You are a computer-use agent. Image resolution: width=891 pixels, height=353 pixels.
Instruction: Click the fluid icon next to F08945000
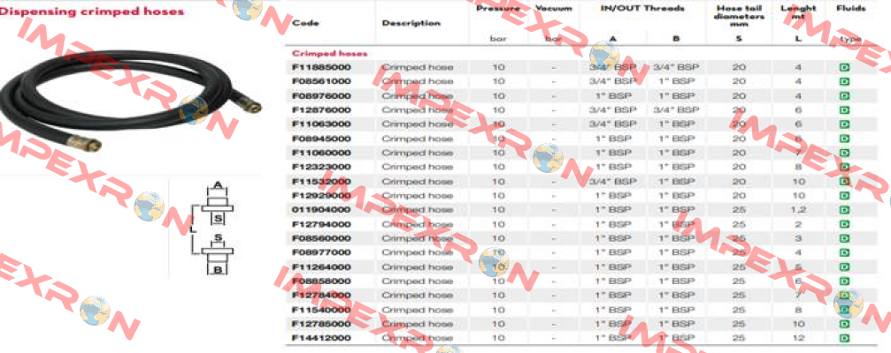pyautogui.click(x=844, y=139)
